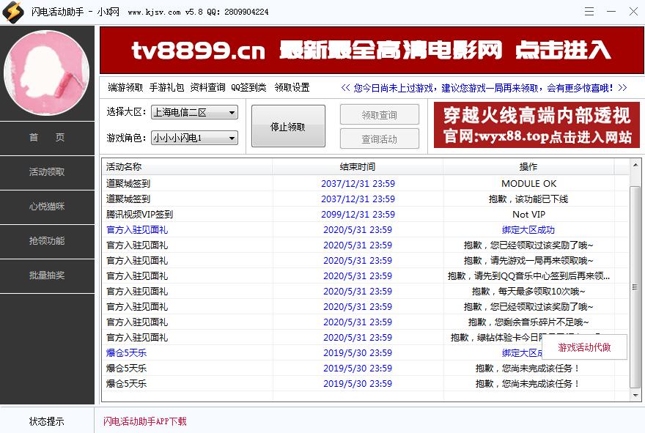Click the 停止领取 button
The width and height of the screenshot is (645, 433).
point(288,125)
